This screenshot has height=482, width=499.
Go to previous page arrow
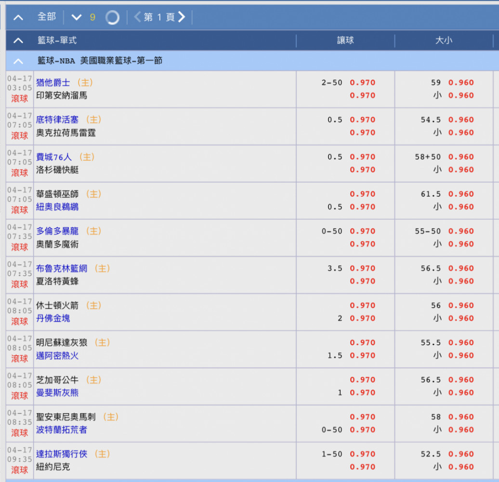(137, 17)
